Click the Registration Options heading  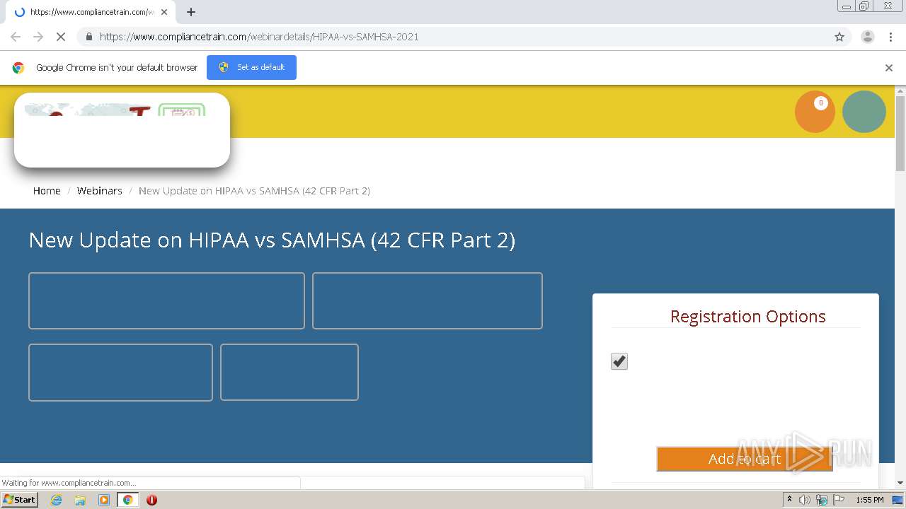pyautogui.click(x=747, y=317)
